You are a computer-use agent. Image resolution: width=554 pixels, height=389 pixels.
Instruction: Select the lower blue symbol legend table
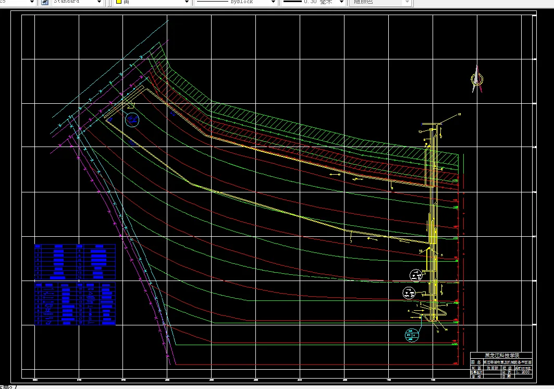point(75,303)
